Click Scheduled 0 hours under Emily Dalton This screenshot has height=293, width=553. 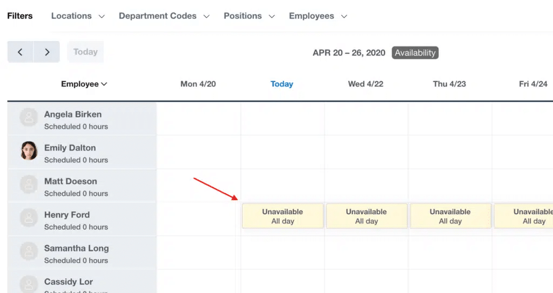pos(76,160)
